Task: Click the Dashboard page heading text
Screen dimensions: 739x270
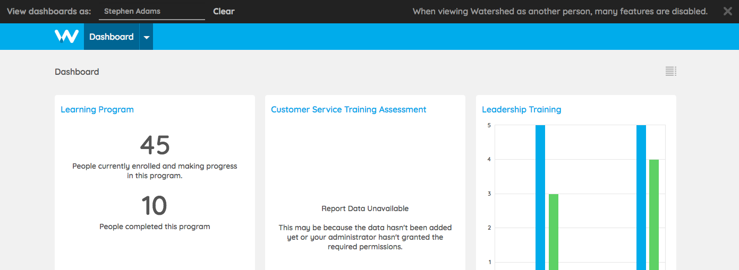Action: [x=77, y=72]
